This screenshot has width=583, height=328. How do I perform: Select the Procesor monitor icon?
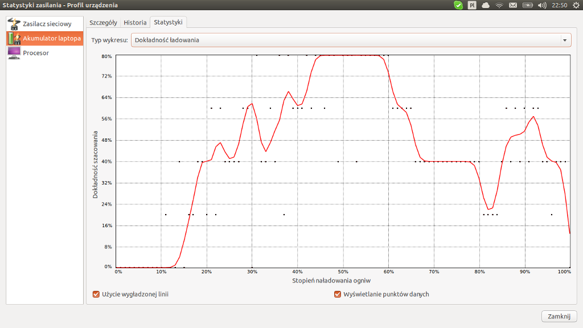pos(14,53)
